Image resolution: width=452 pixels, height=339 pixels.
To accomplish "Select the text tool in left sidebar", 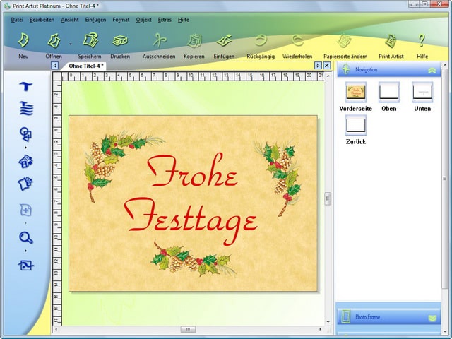I will [x=26, y=86].
